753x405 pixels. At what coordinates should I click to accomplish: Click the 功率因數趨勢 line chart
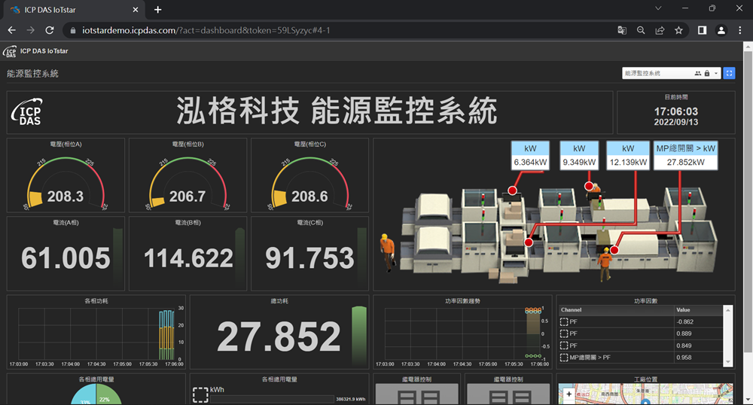coord(462,335)
